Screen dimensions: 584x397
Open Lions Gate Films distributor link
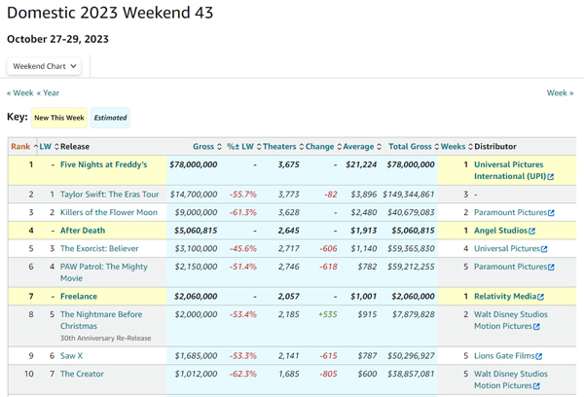pyautogui.click(x=504, y=356)
